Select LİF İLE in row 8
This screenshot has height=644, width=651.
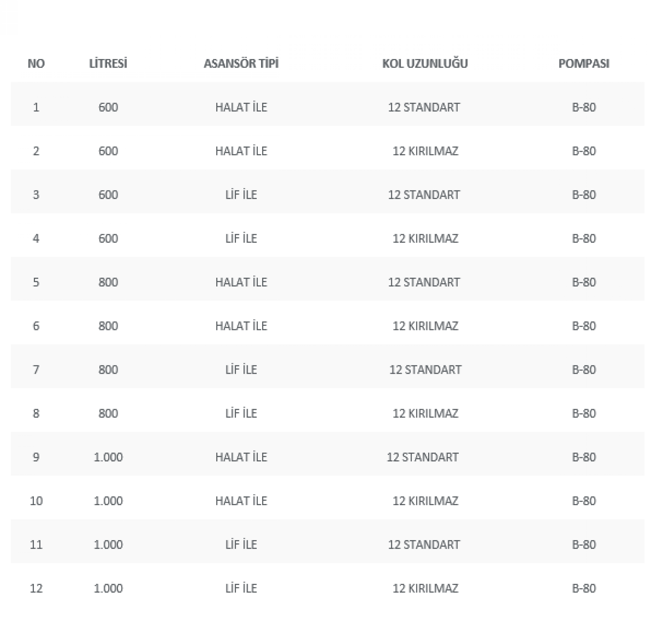241,413
